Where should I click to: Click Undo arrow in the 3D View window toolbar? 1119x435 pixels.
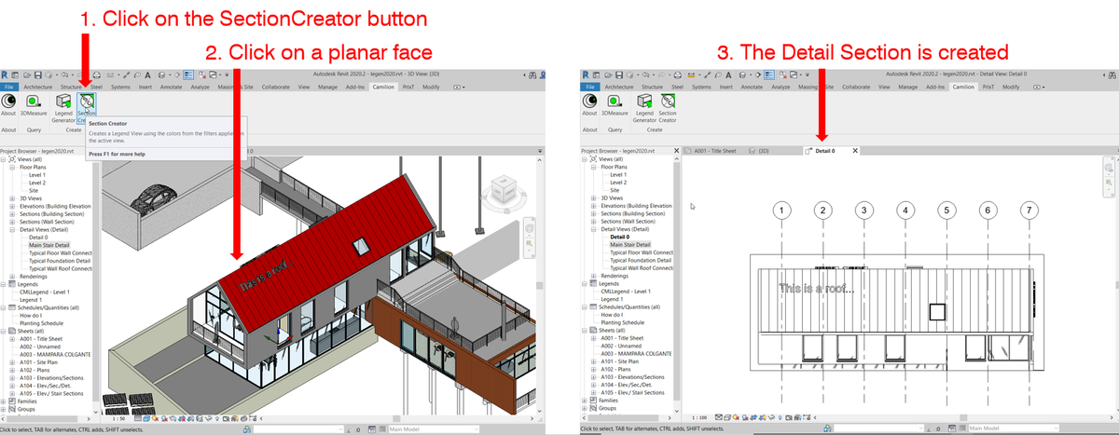click(64, 75)
